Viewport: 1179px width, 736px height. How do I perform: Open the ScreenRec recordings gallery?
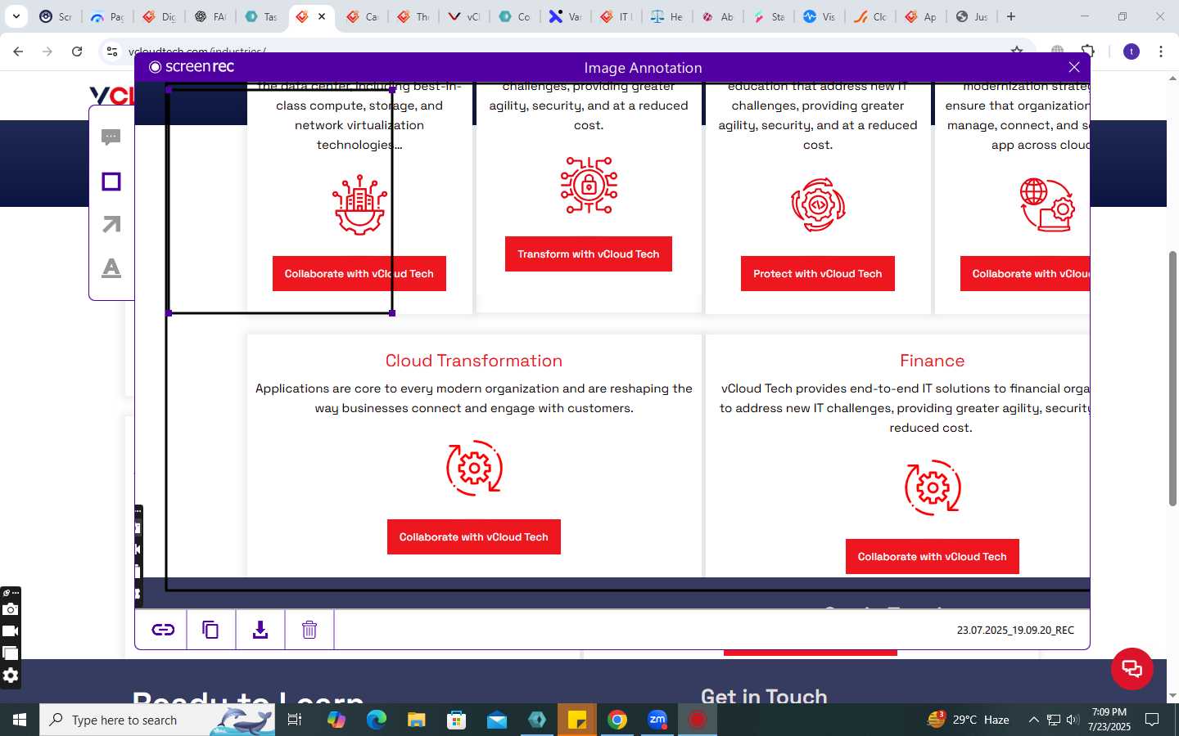click(x=10, y=653)
